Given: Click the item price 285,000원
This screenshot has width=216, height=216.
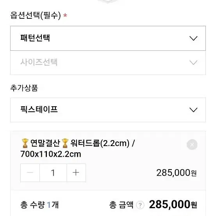Looking at the screenshot, I should click(x=177, y=173).
